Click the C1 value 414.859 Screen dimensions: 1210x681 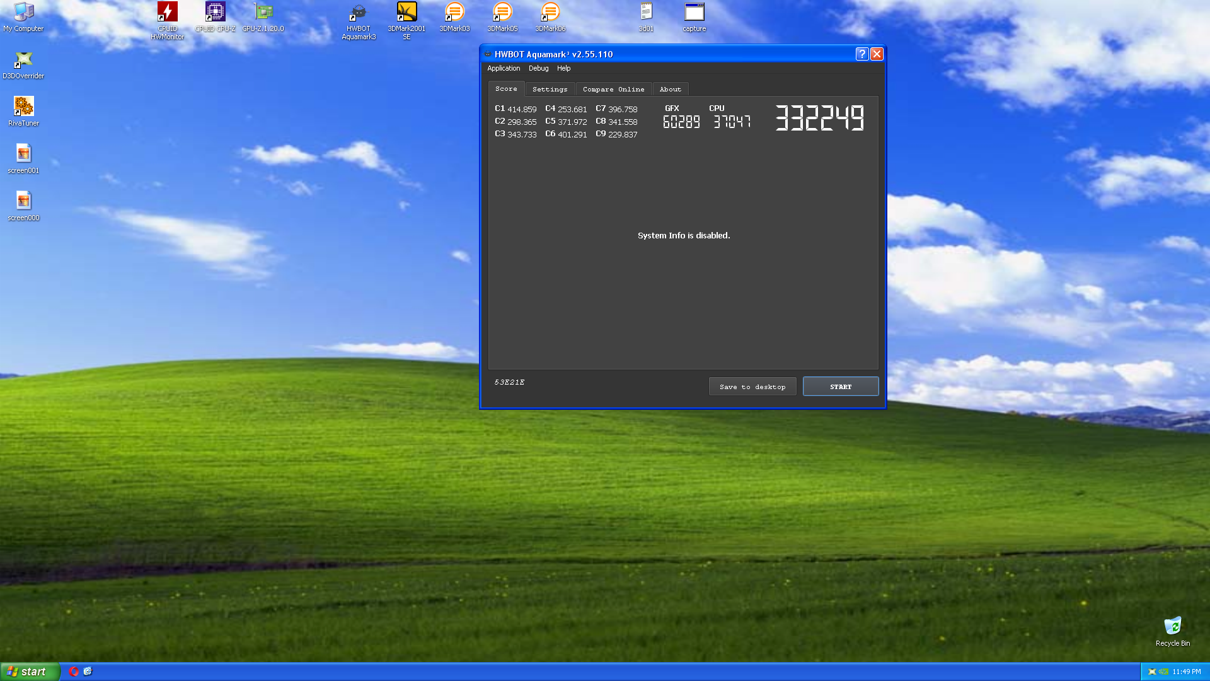coord(522,109)
